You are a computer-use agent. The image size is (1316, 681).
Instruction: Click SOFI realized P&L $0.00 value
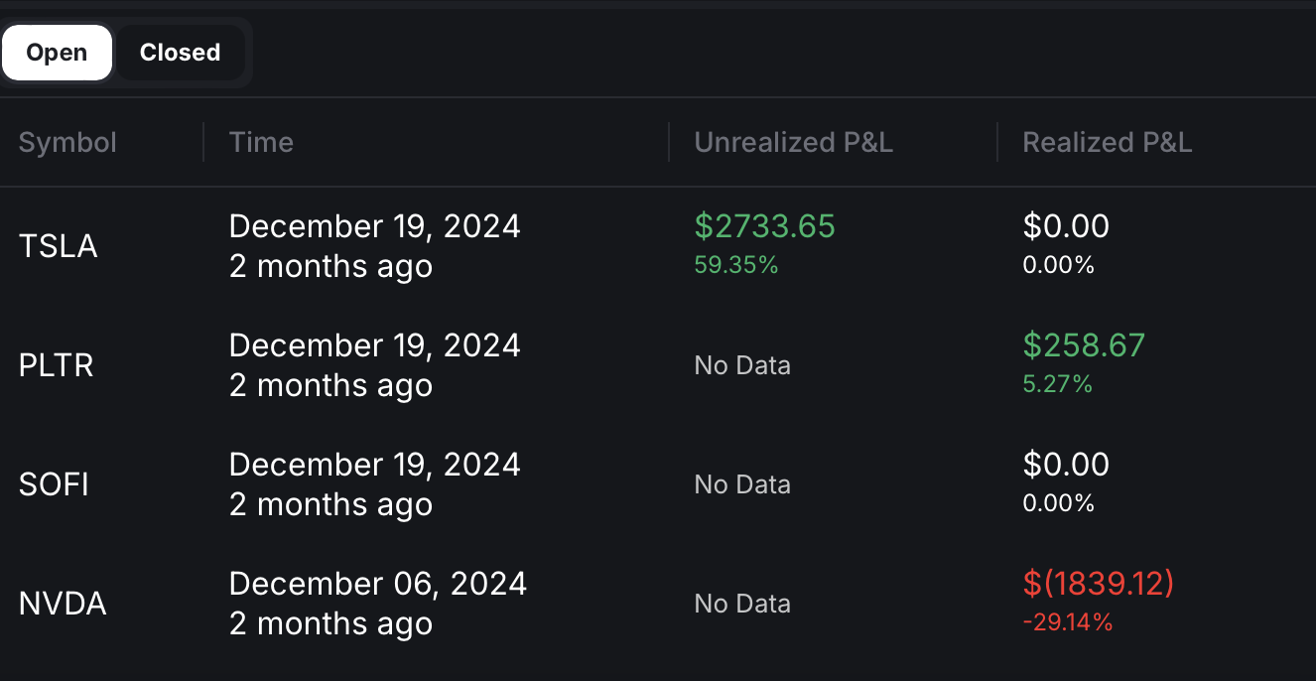[1066, 465]
